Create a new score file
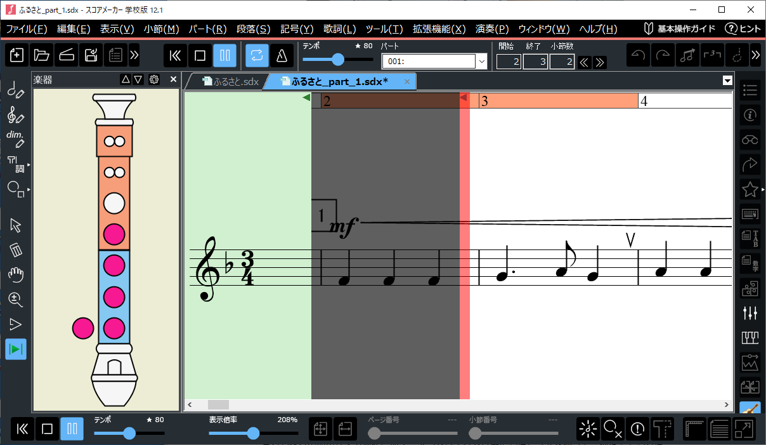The image size is (766, 445). [x=17, y=55]
